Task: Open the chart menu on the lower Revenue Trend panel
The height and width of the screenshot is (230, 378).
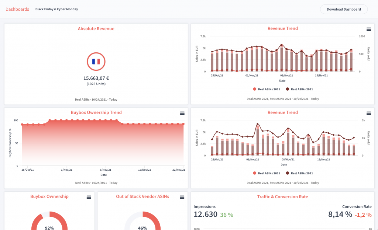Action: click(368, 113)
